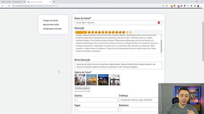204x114 pixels.
Task: Select first gallery photo of interior
Action: pos(80,80)
